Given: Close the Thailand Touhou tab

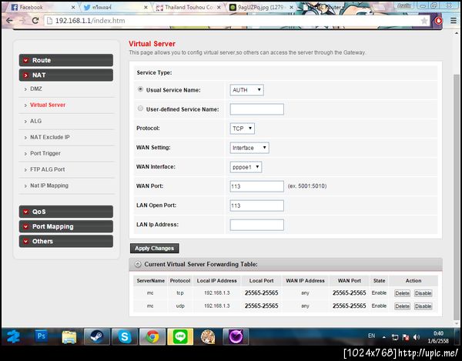Looking at the screenshot, I should click(x=219, y=8).
